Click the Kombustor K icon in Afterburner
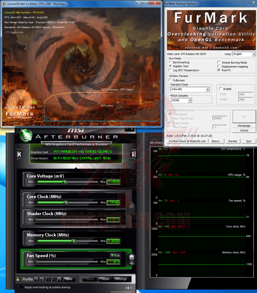 point(19,154)
